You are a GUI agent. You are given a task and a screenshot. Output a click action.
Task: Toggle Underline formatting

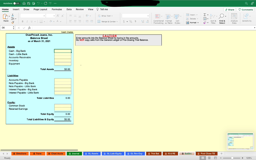[31, 21]
